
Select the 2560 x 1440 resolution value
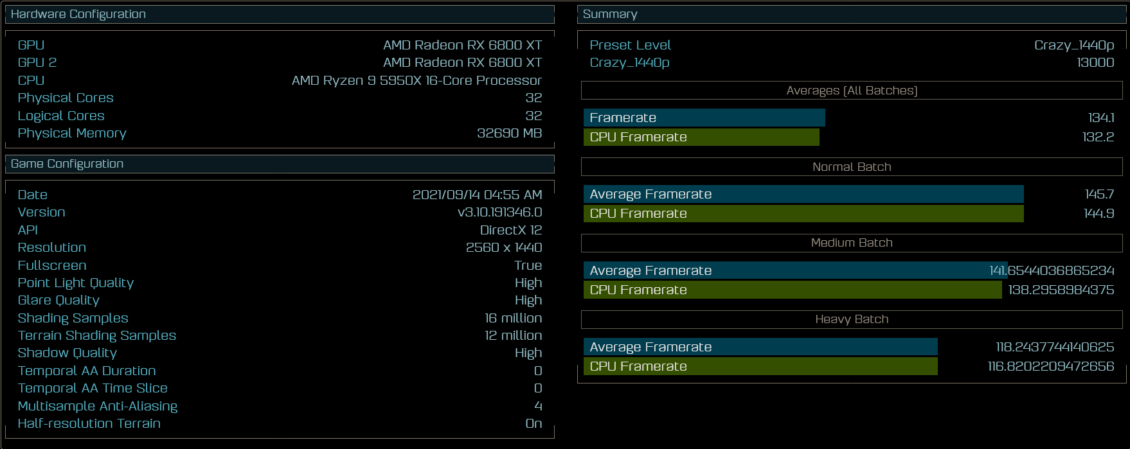coord(503,247)
